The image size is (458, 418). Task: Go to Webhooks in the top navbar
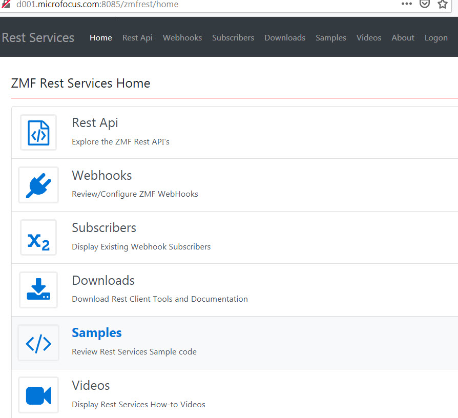[x=182, y=38]
